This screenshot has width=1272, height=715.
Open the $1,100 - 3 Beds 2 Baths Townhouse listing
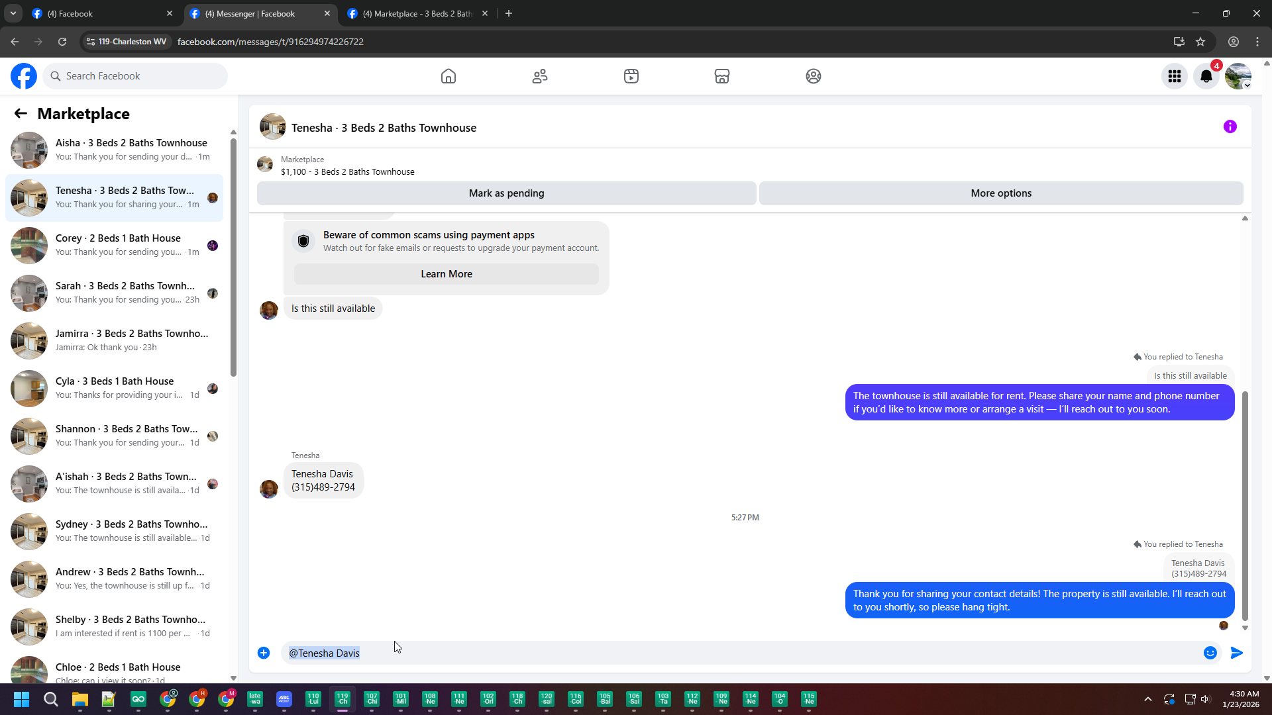[x=348, y=172]
